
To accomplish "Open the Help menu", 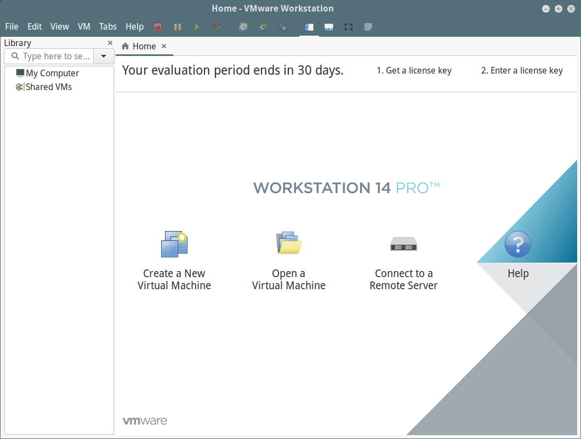I will [x=134, y=27].
